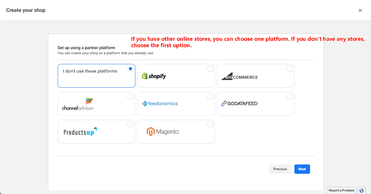
Task: Select the Shopify radio button
Action: click(210, 69)
